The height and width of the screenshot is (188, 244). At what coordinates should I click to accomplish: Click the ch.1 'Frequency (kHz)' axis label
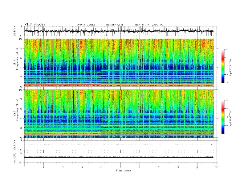tap(17, 59)
